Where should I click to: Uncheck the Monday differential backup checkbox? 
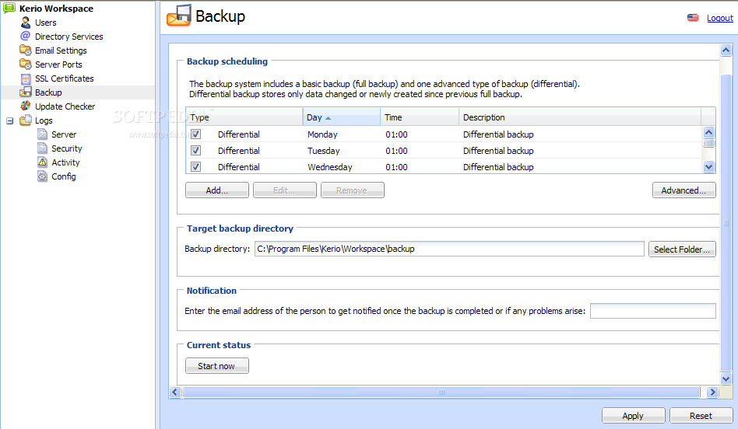point(196,134)
